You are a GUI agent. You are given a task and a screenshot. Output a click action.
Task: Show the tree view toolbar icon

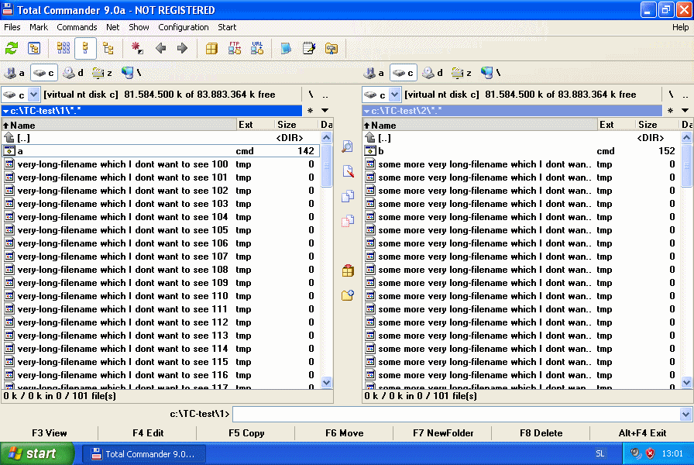point(108,48)
